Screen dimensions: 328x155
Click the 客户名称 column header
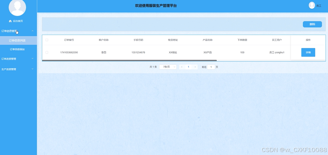pyautogui.click(x=103, y=40)
